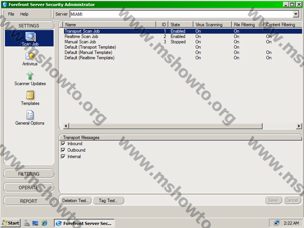304x228 pixels.
Task: Select Default (Manual Template) row
Action: (x=183, y=52)
